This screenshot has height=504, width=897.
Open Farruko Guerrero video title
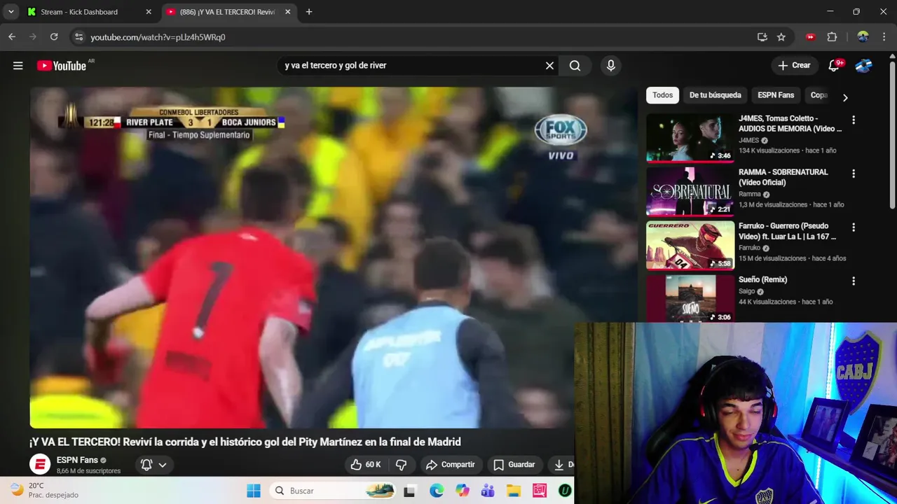click(x=787, y=231)
